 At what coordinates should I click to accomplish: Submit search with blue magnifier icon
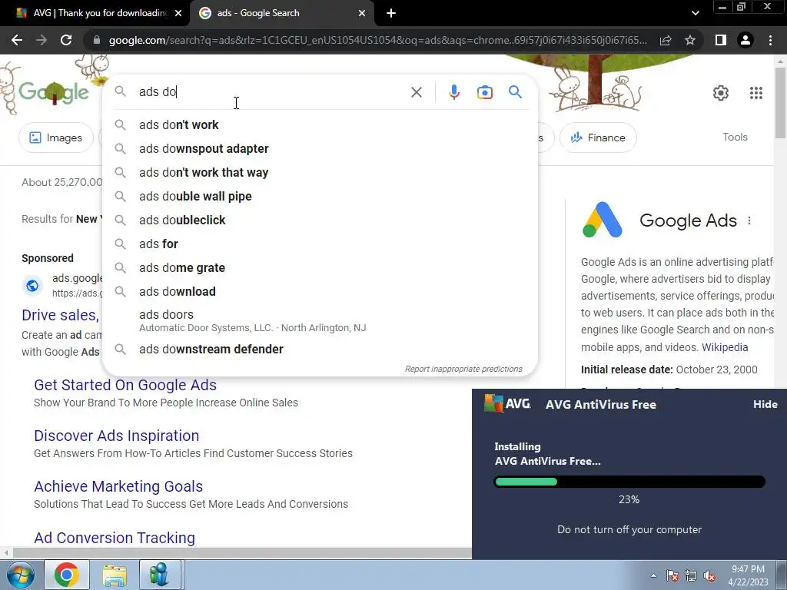pyautogui.click(x=515, y=92)
